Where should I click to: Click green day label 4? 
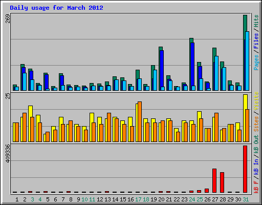point(40,199)
